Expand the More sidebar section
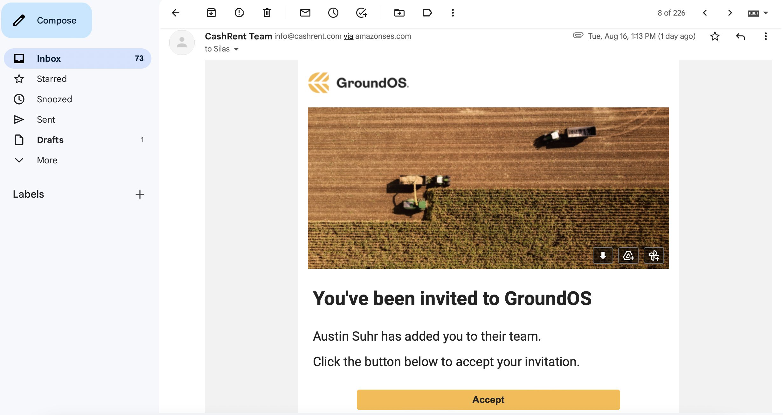Image resolution: width=783 pixels, height=415 pixels. (47, 160)
